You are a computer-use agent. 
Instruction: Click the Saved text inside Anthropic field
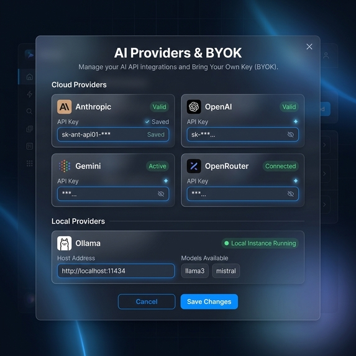click(156, 135)
